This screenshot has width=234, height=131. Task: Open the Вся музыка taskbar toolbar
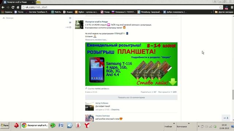[182, 127]
